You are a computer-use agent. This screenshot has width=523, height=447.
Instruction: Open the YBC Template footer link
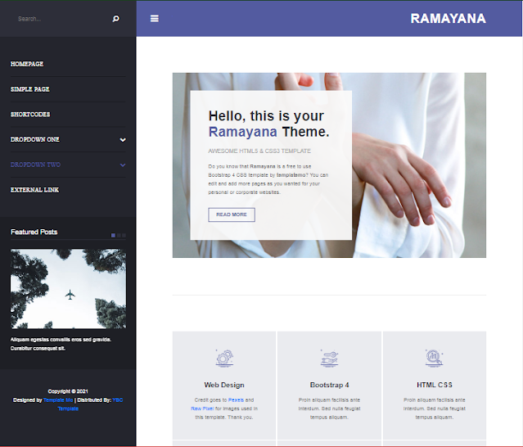tap(90, 404)
